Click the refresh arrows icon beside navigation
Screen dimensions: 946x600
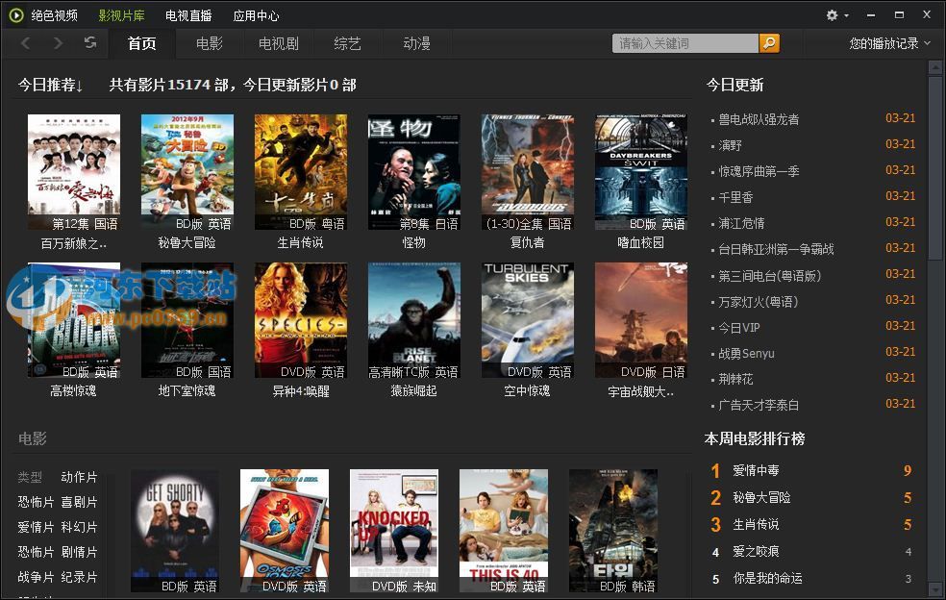tap(89, 43)
